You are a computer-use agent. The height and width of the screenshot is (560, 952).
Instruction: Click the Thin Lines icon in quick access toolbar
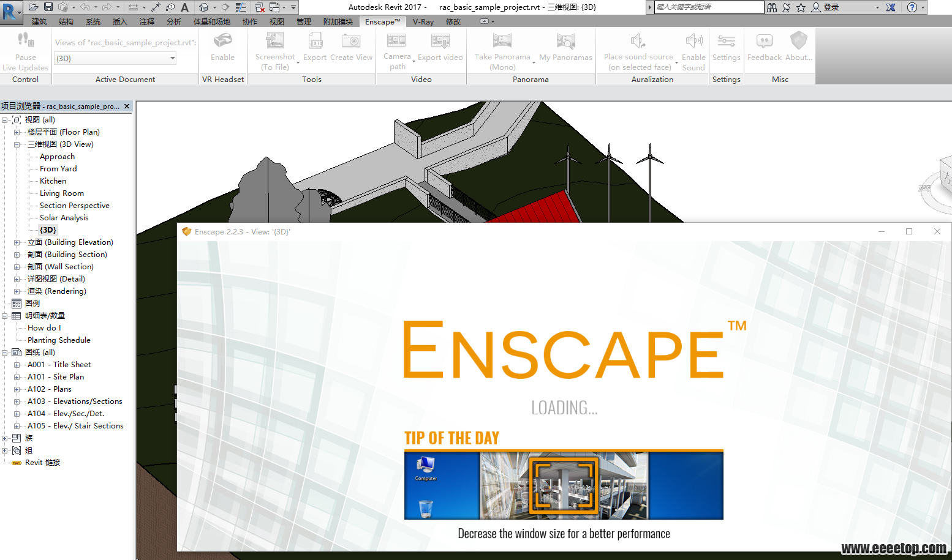[x=241, y=7]
